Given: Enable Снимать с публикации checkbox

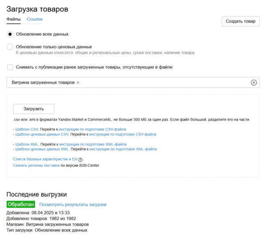Looking at the screenshot, I should (x=10, y=67).
